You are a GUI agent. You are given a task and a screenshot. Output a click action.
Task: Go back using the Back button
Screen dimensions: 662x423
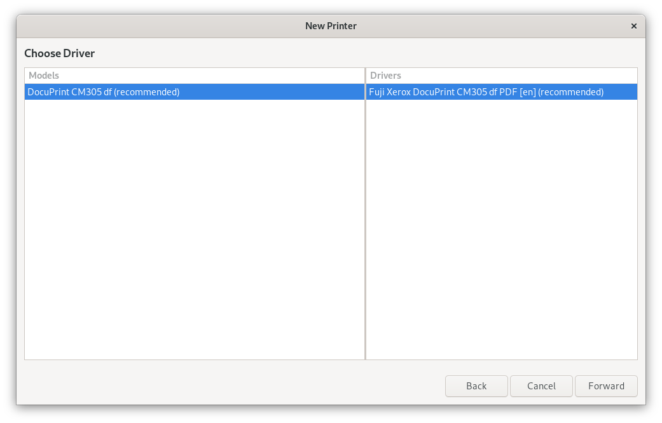click(476, 386)
